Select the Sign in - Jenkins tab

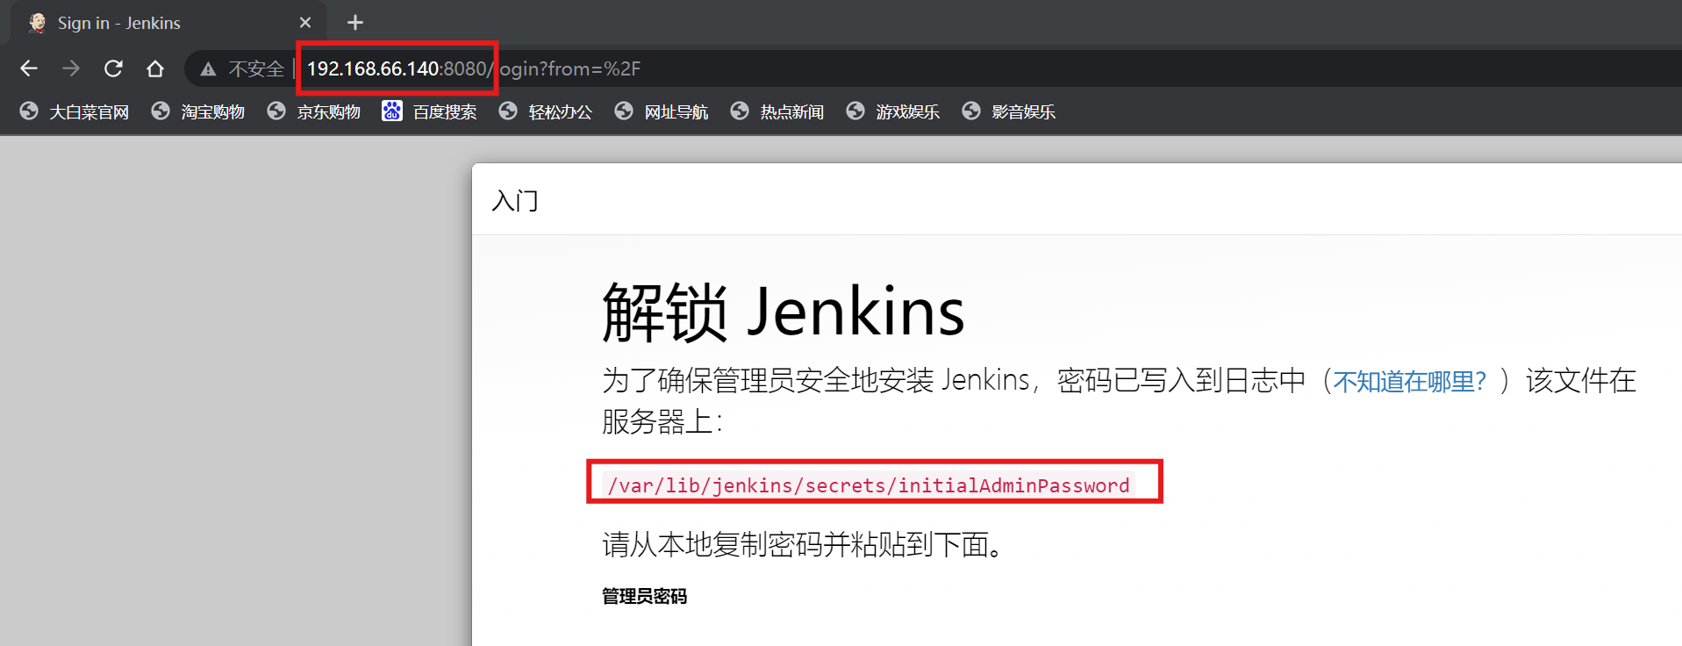coord(168,23)
